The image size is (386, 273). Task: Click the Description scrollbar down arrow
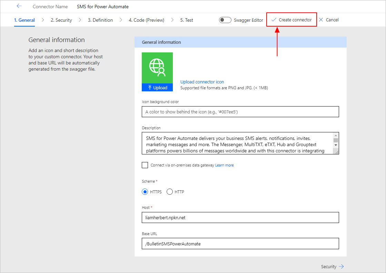point(336,145)
